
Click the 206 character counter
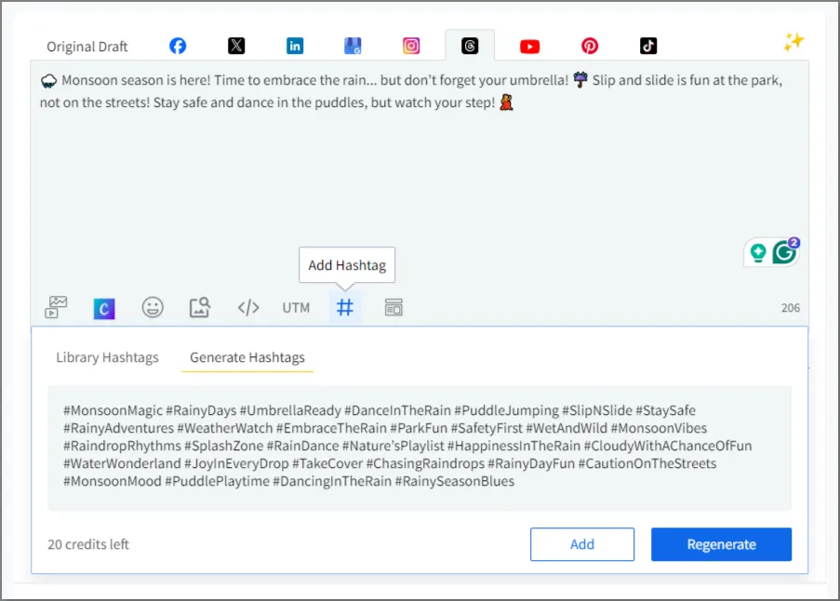[x=790, y=307]
